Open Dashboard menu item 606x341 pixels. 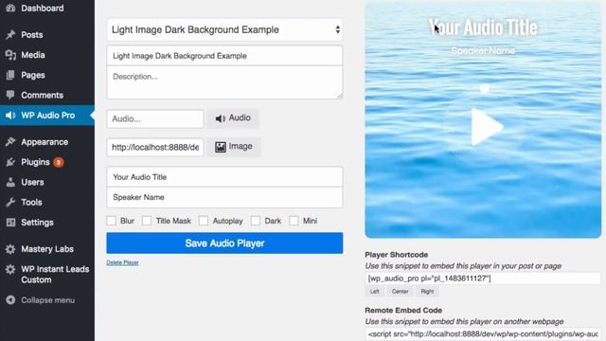[x=43, y=9]
